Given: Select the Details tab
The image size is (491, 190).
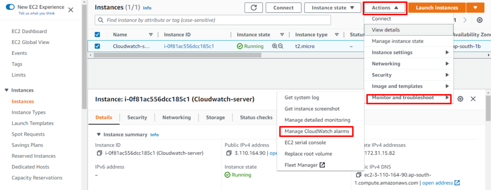Looking at the screenshot, I should point(104,117).
